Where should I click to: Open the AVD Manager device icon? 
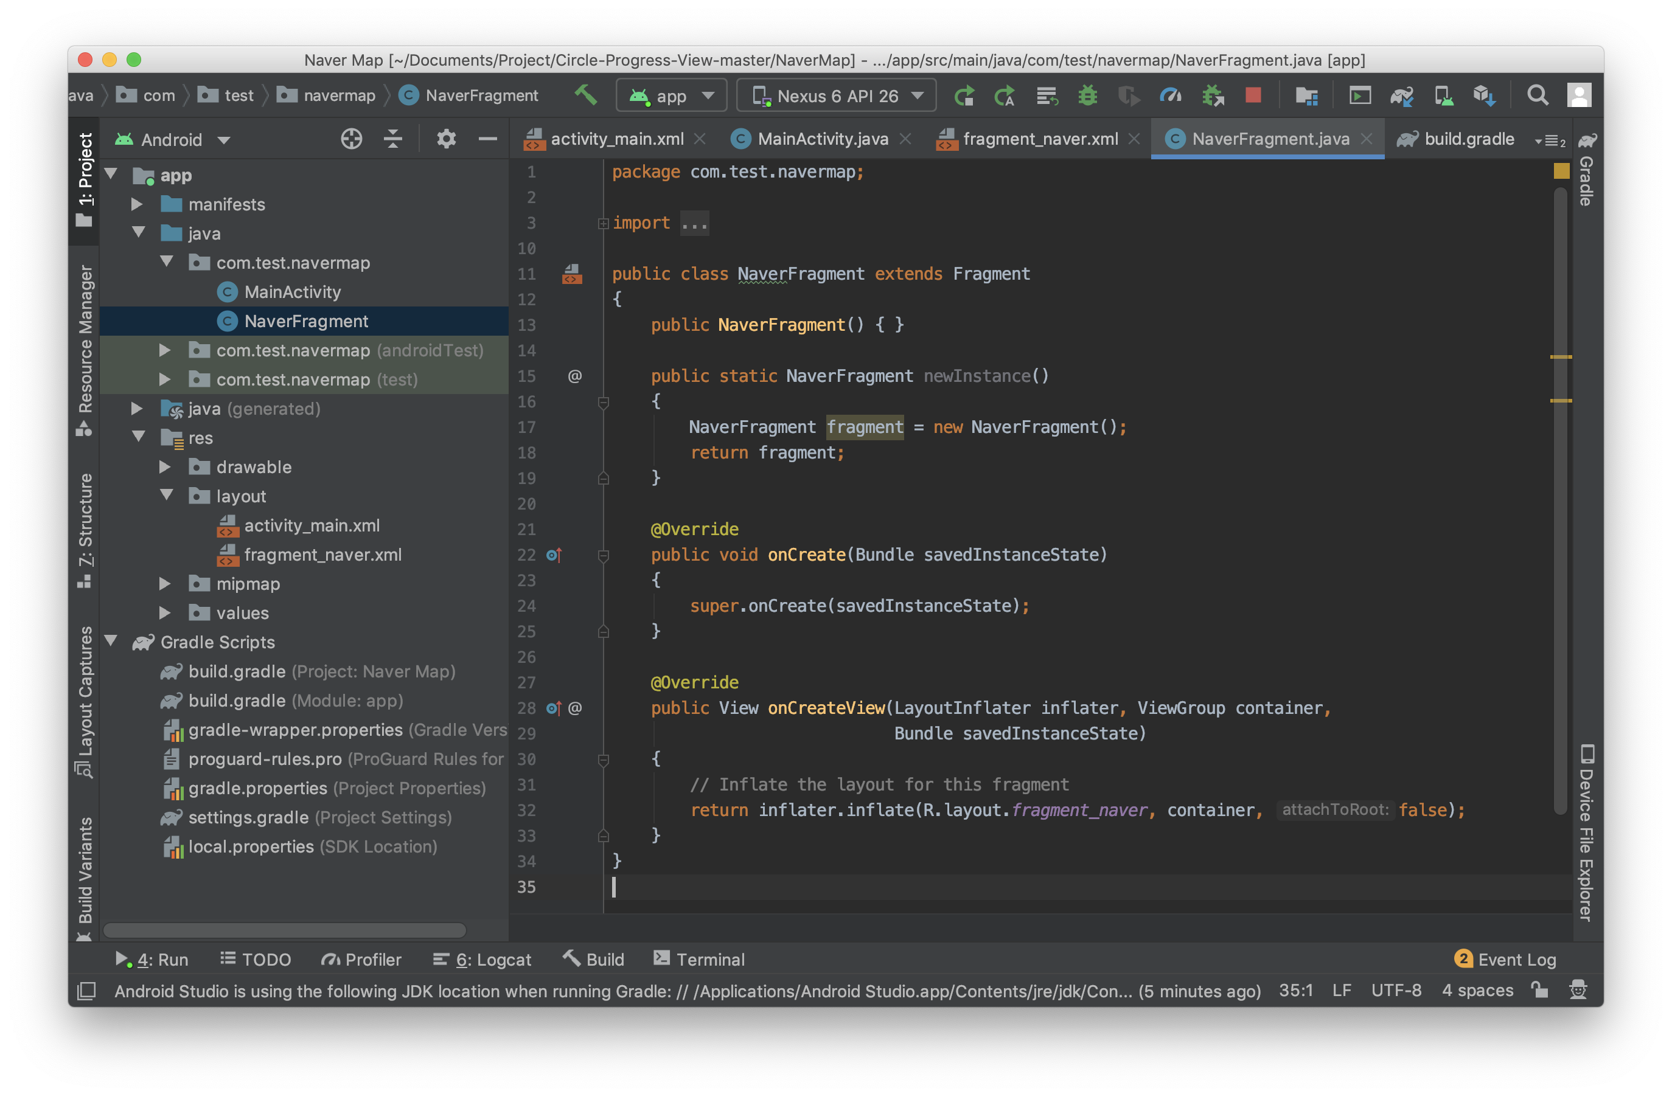point(1443,95)
